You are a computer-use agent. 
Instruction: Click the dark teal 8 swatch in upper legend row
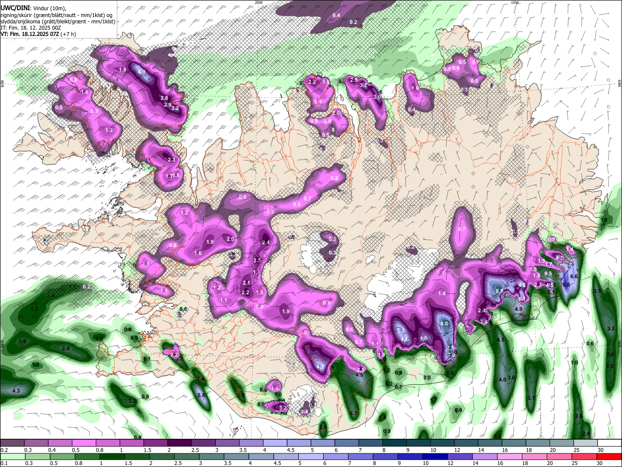[394, 443]
